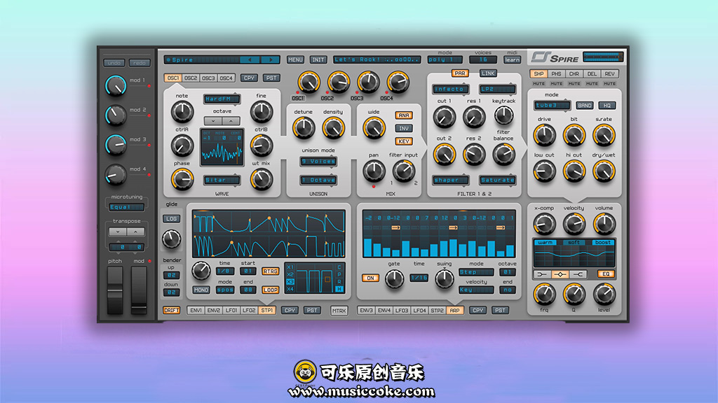Switch to the ENV3 tab
This screenshot has height=403, width=718.
coord(366,310)
